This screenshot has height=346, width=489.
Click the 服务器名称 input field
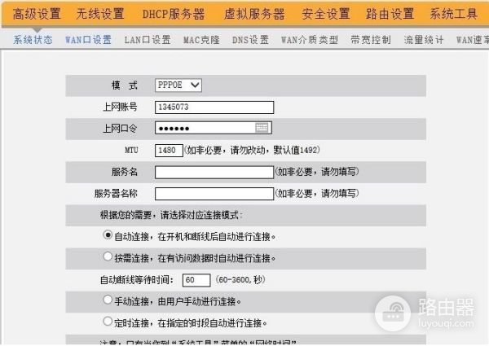[214, 194]
